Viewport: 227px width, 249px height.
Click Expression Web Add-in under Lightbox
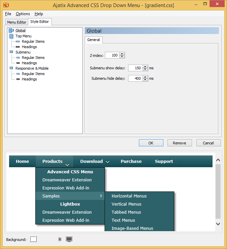70,220
